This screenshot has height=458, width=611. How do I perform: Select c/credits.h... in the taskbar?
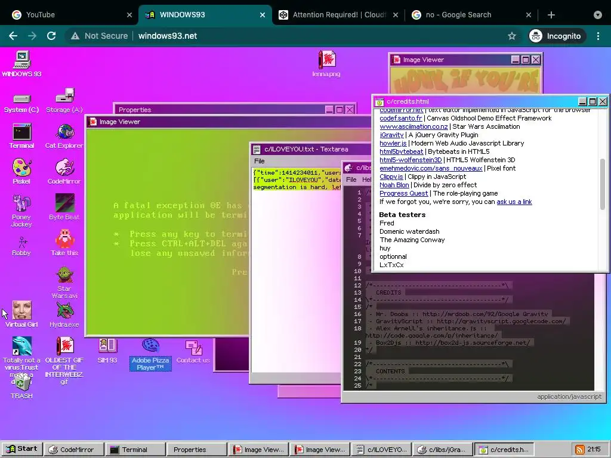[505, 450]
